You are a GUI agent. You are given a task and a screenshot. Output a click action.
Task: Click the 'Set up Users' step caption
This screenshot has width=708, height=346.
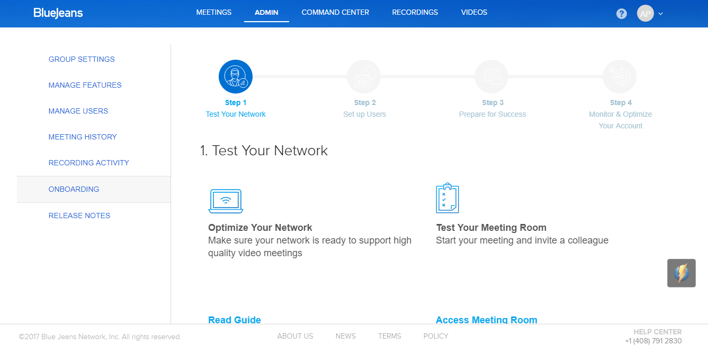tap(365, 114)
